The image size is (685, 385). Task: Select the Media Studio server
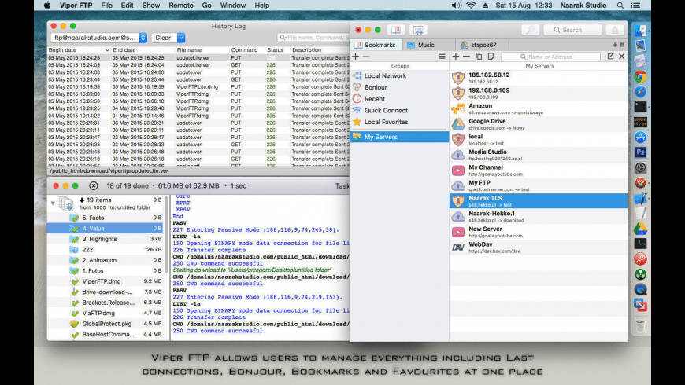[539, 155]
